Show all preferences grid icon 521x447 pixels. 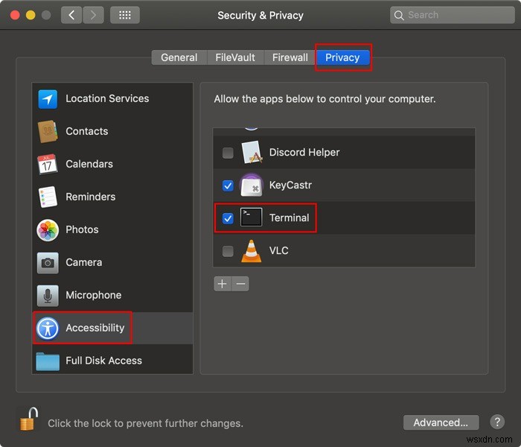(x=125, y=15)
